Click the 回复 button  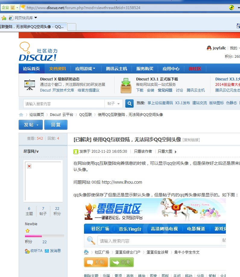(56, 125)
